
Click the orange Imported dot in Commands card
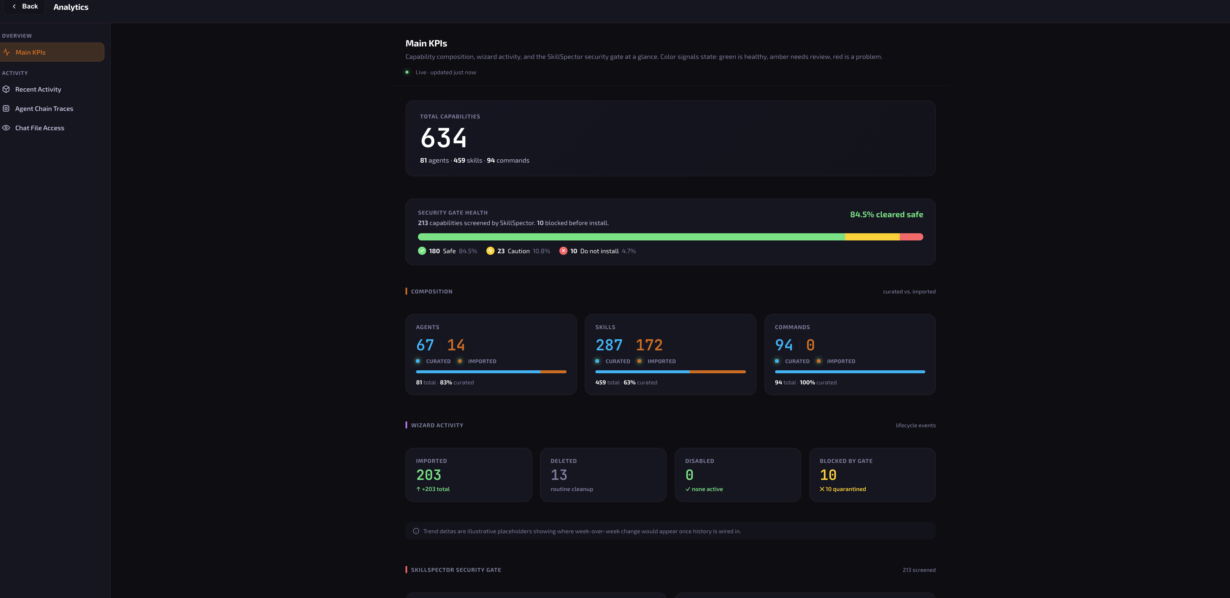tap(819, 361)
